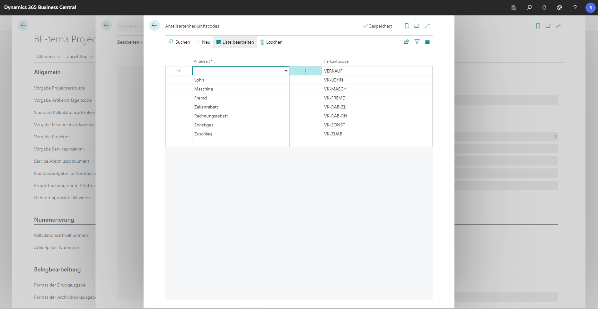Toggle the list layout view icon
This screenshot has height=309, width=598.
pos(427,42)
